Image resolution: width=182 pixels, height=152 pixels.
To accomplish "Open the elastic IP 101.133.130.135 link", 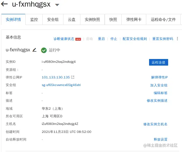I will point(56,77).
